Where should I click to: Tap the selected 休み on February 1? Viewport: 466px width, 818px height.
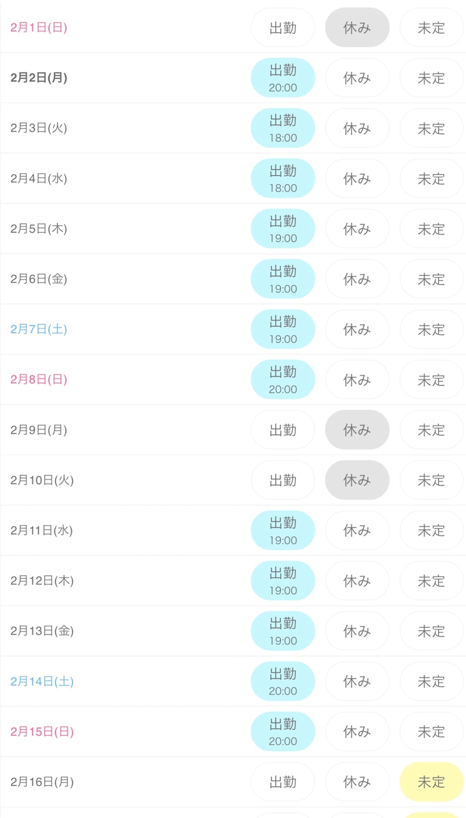(357, 28)
